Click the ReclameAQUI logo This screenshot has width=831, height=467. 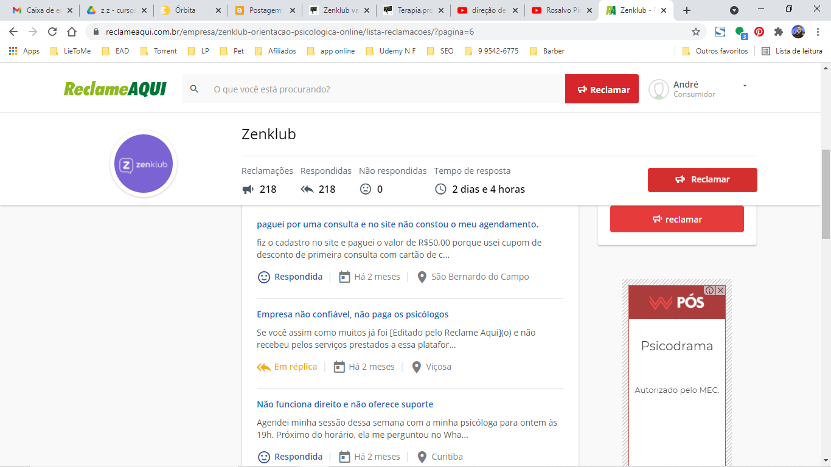click(115, 89)
